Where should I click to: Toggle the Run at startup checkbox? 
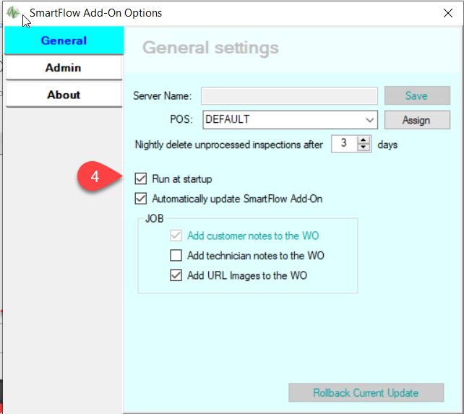click(141, 178)
